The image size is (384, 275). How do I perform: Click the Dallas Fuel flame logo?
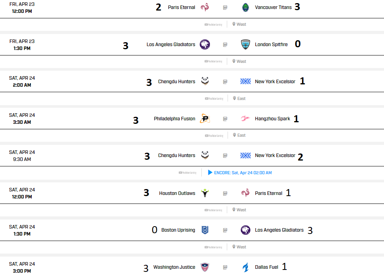(246, 267)
